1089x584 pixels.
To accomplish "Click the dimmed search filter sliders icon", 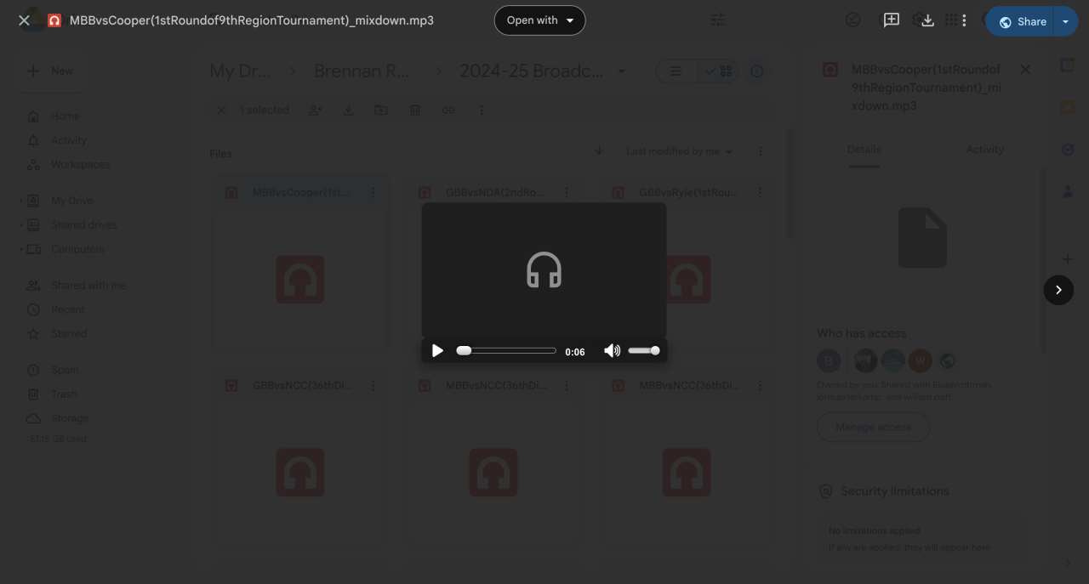I will tap(717, 20).
